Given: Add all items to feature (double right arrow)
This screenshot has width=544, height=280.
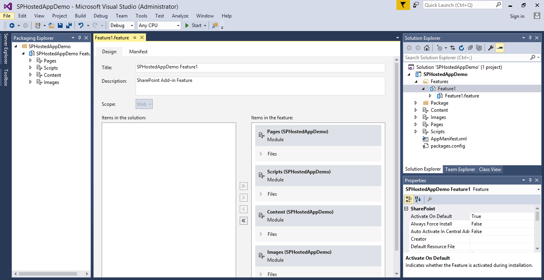Looking at the screenshot, I should point(244,186).
